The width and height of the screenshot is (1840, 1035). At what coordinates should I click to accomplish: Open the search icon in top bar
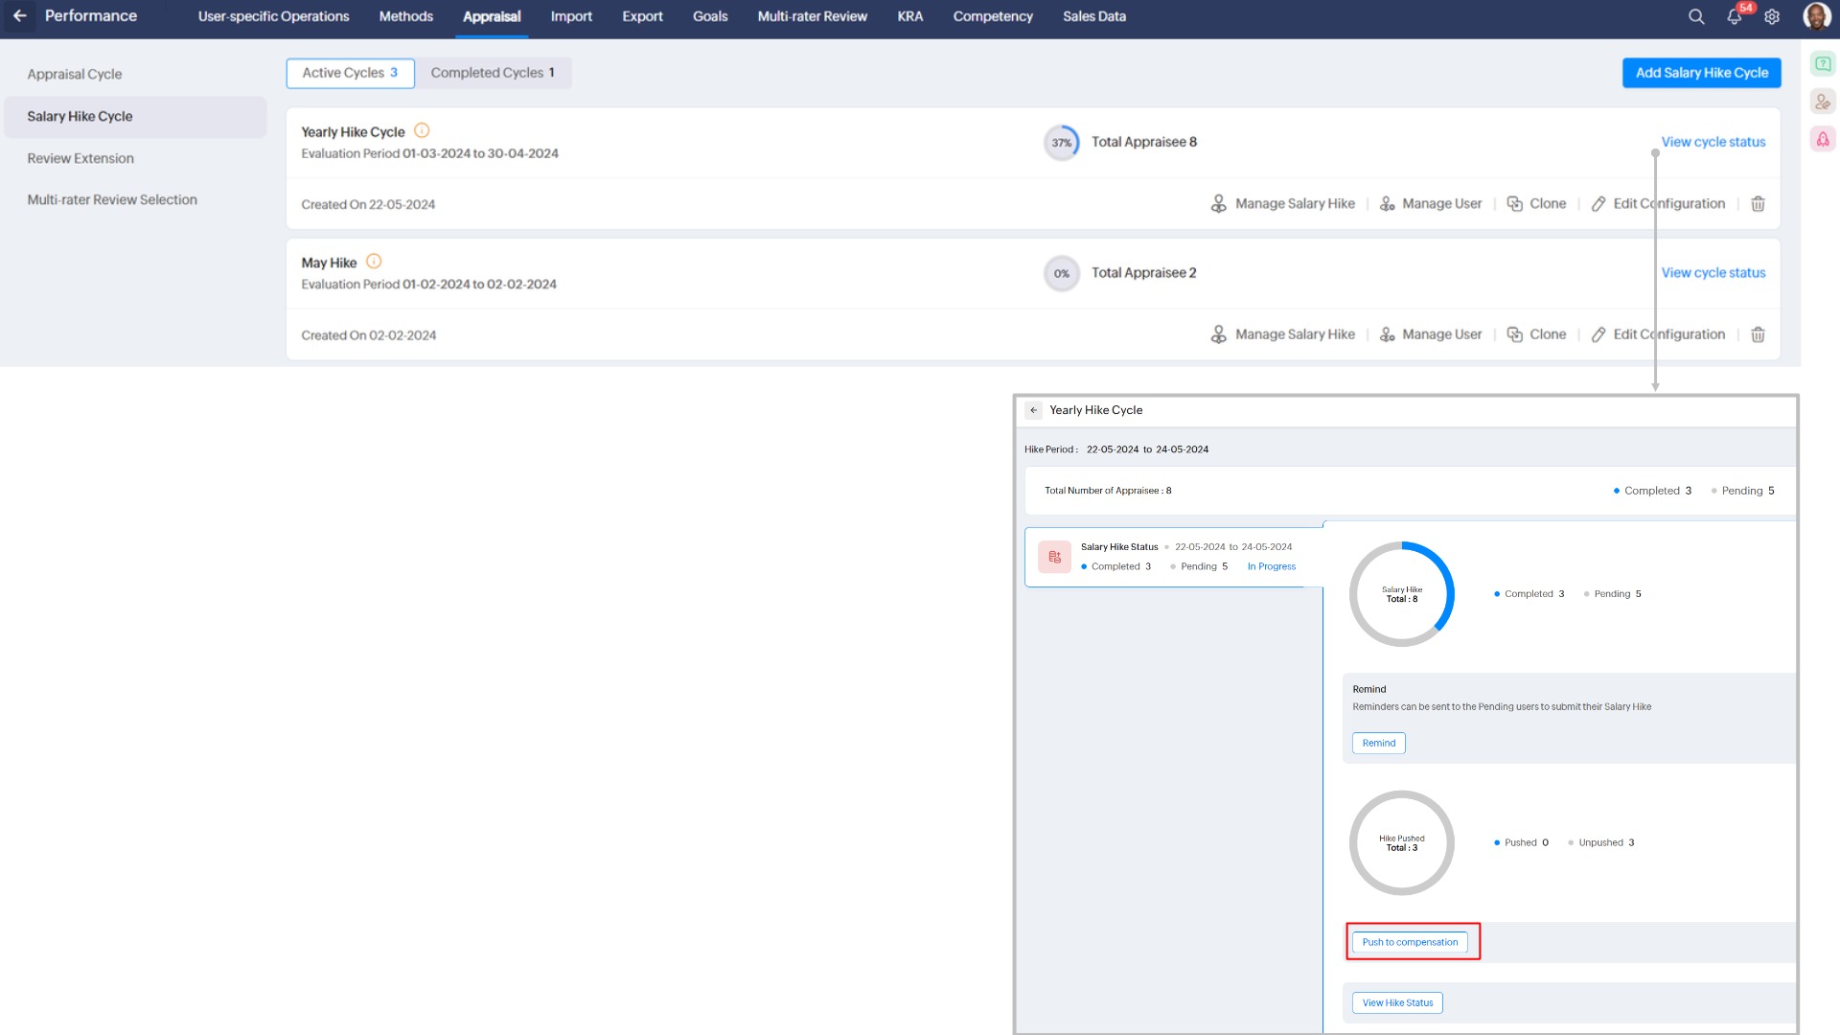tap(1696, 16)
